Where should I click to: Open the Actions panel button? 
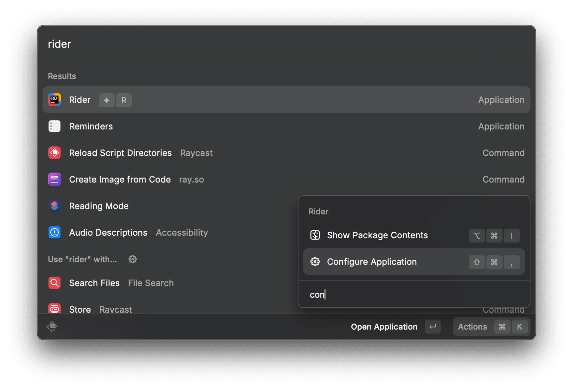[x=472, y=327]
